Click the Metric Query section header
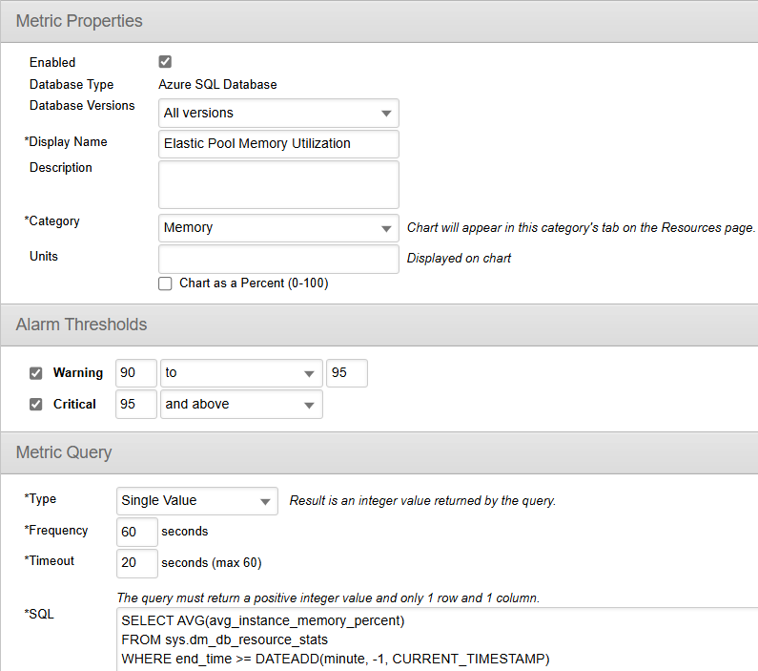The height and width of the screenshot is (671, 758). (64, 451)
